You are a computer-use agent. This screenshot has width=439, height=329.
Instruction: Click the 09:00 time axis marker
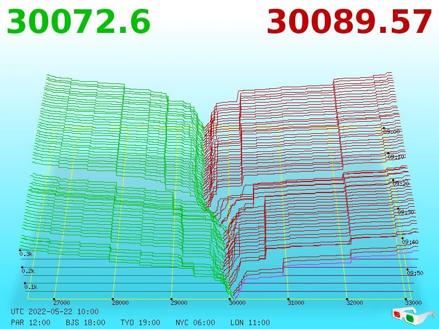[391, 132]
